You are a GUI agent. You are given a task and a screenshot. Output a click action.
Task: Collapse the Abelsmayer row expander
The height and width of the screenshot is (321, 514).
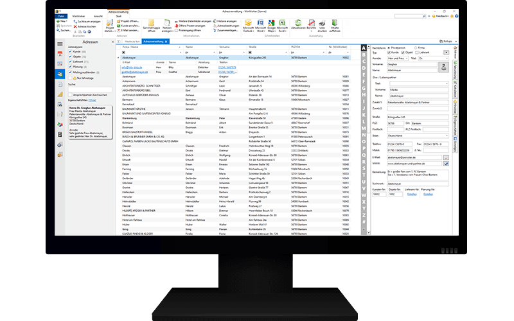click(x=118, y=58)
